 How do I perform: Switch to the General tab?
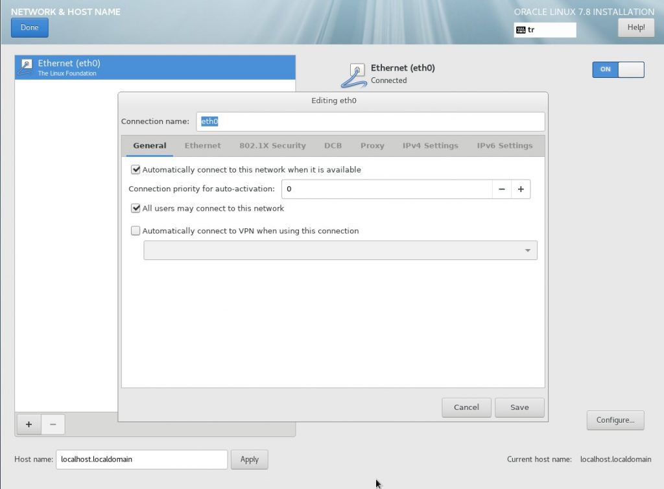click(150, 146)
